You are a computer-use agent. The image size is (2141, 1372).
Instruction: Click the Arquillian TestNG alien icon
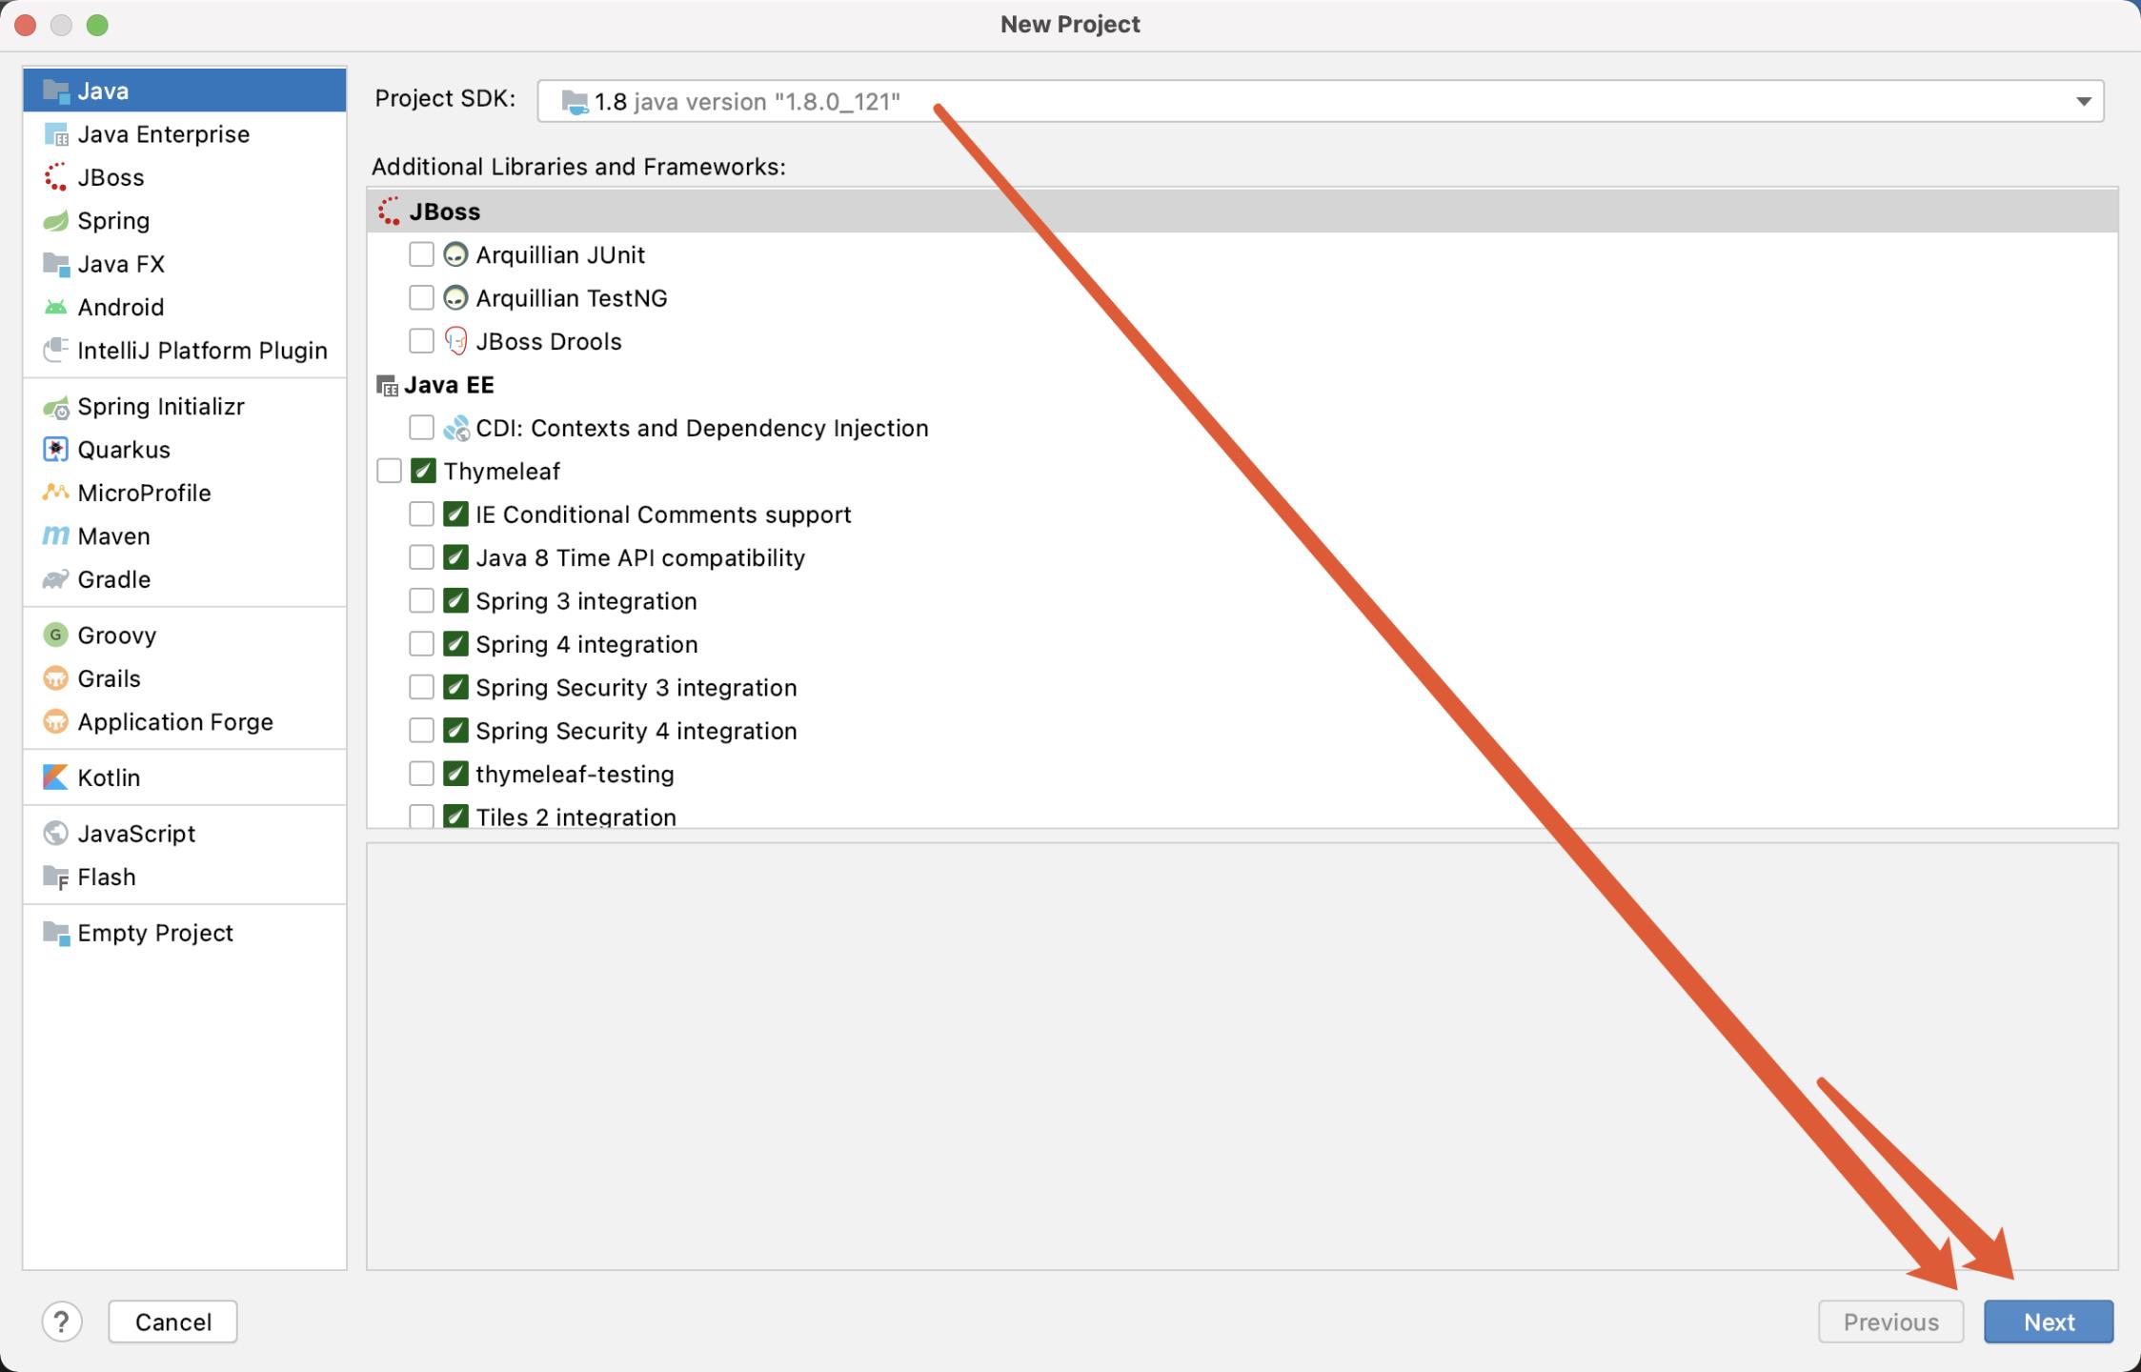click(x=455, y=298)
